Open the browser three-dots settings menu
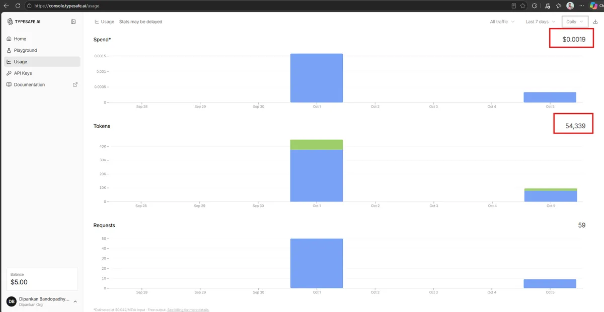 (x=582, y=6)
